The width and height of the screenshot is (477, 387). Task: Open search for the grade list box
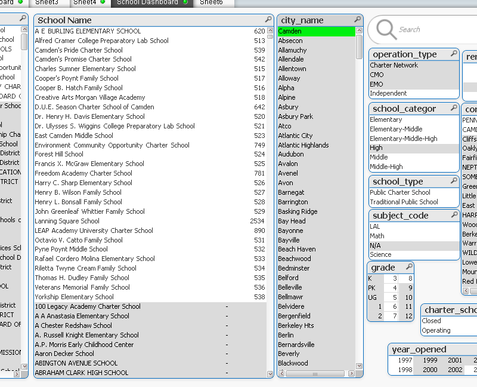point(409,267)
